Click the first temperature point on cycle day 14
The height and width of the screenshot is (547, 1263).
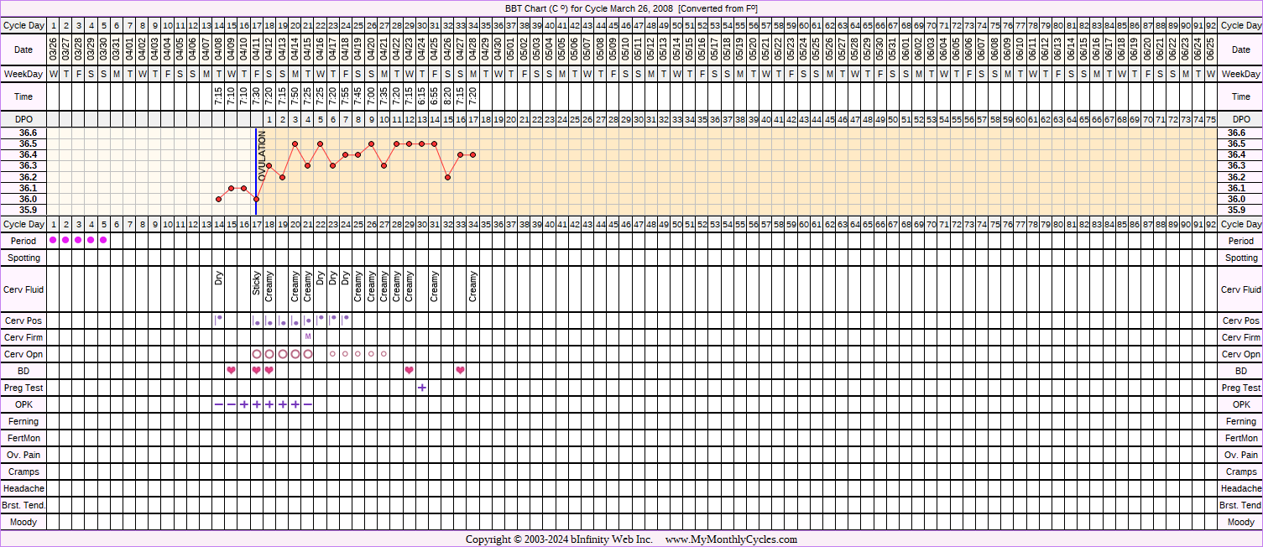coord(218,199)
